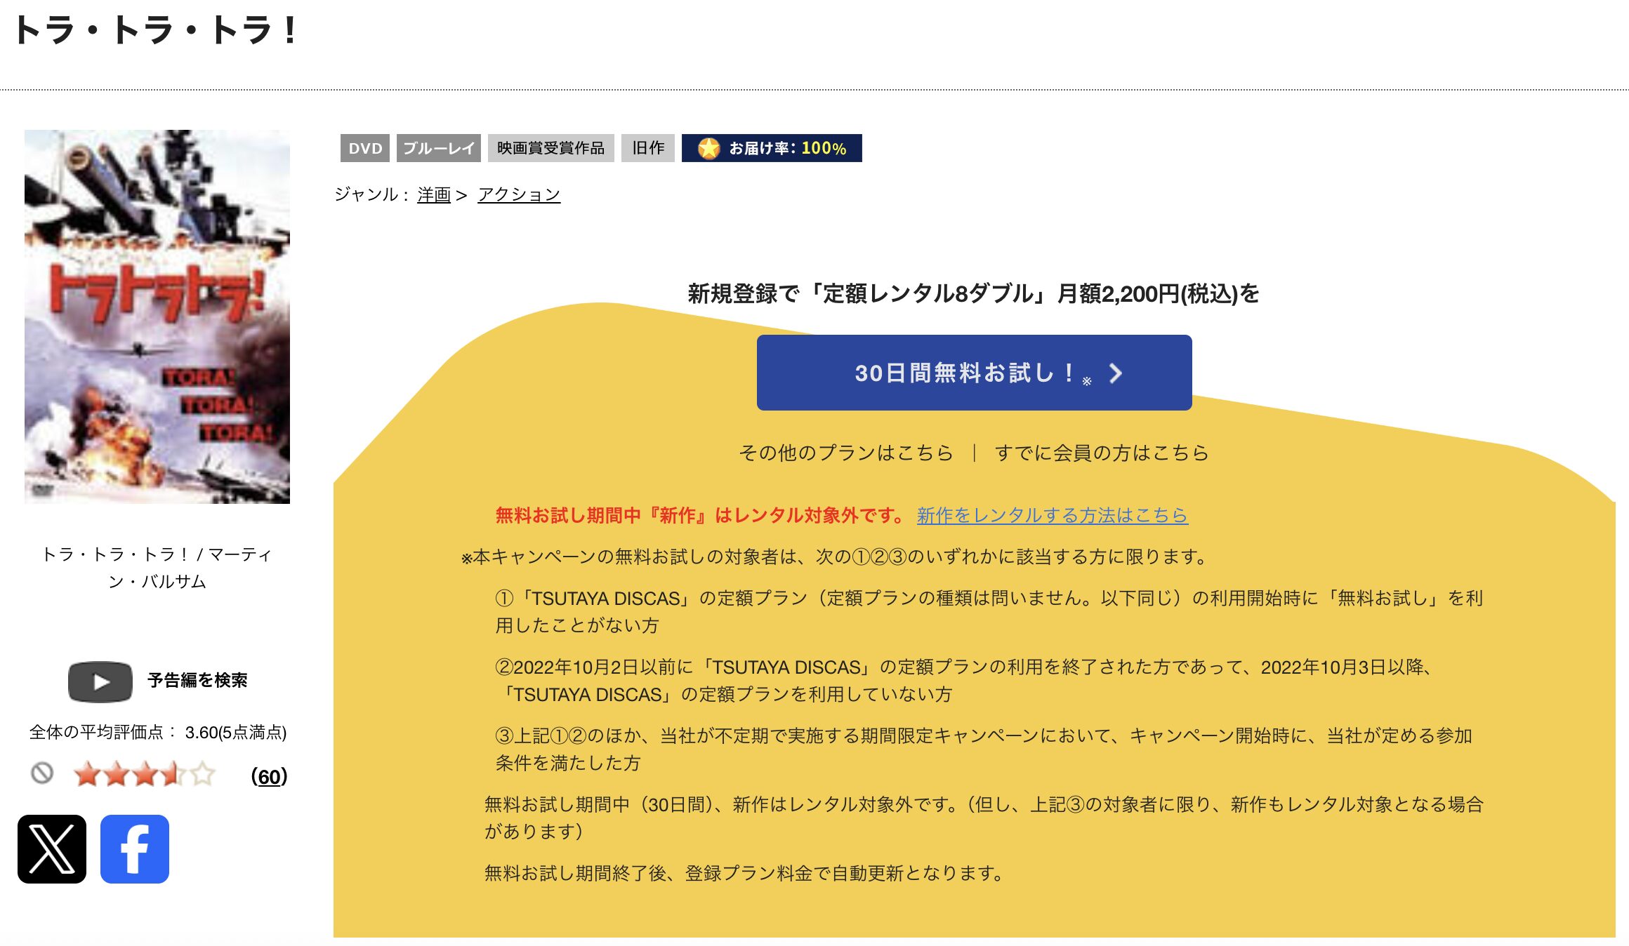Click the star rating bar
The height and width of the screenshot is (946, 1629).
145,775
